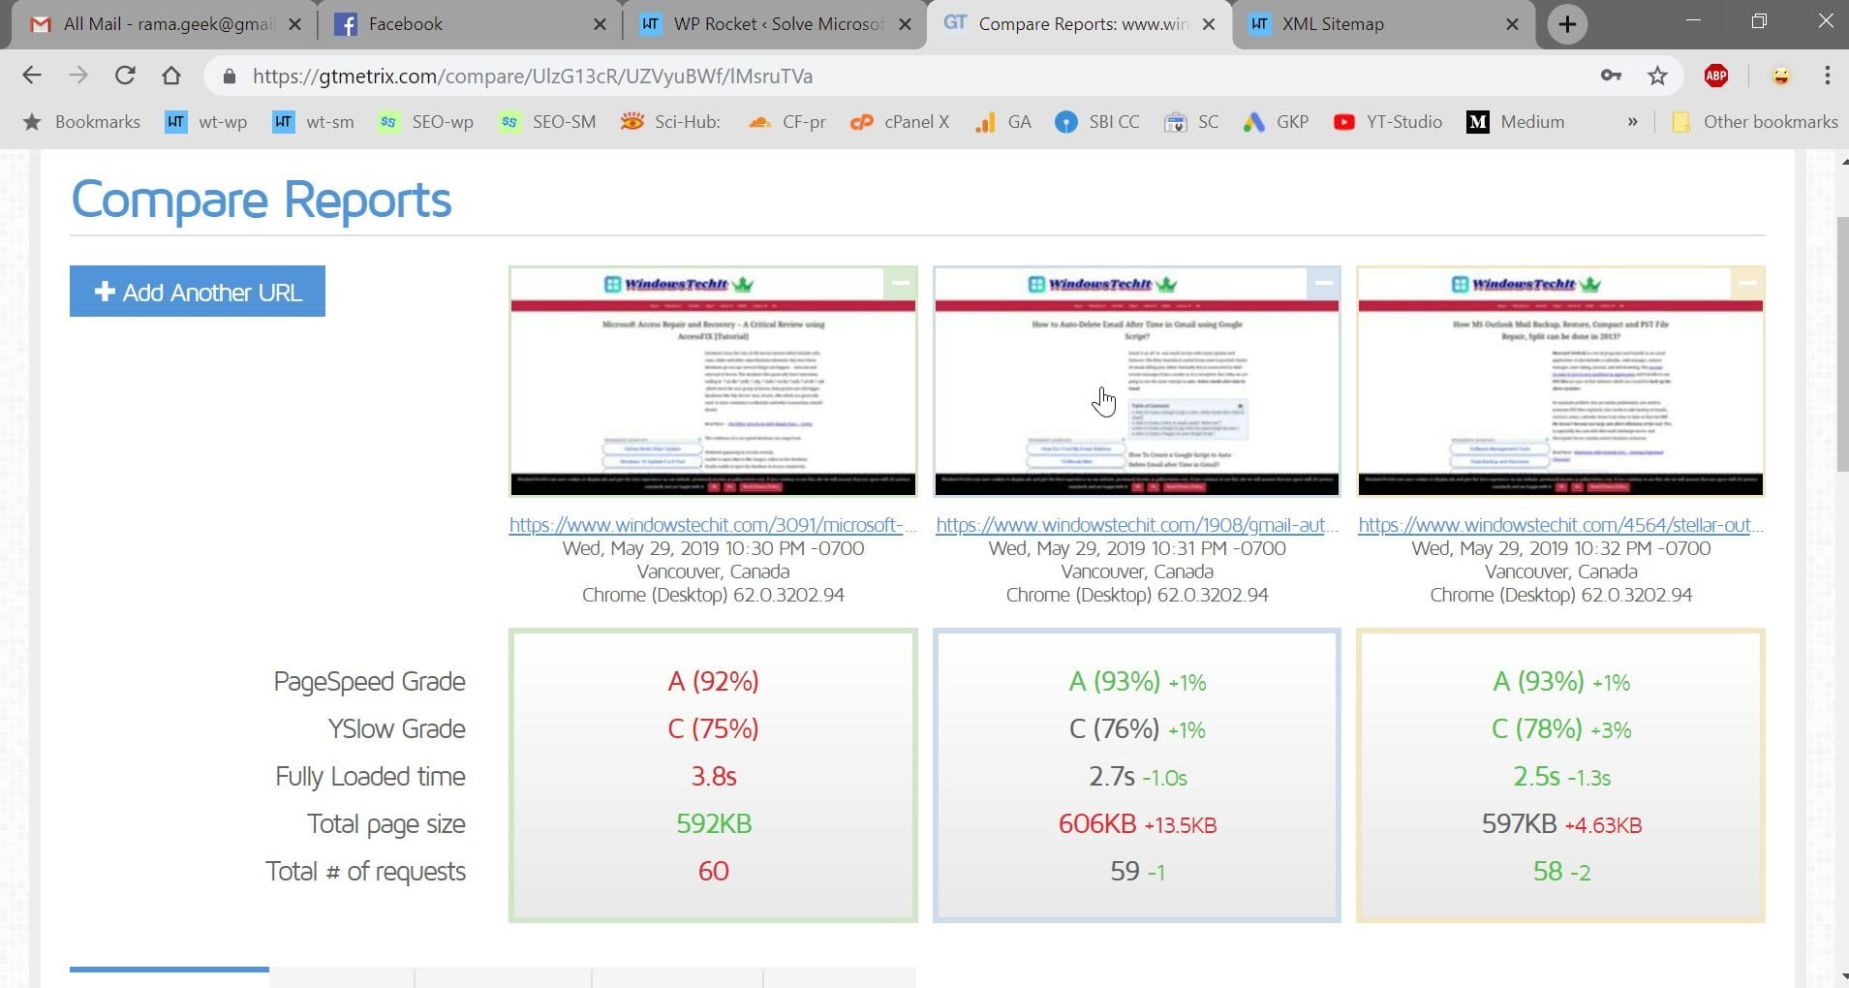1849x988 pixels.
Task: Go back to the previous page
Action: (x=32, y=76)
